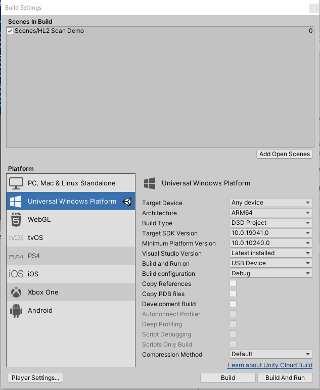Open the Architecture dropdown showing ARM64
The width and height of the screenshot is (320, 390).
(x=271, y=213)
